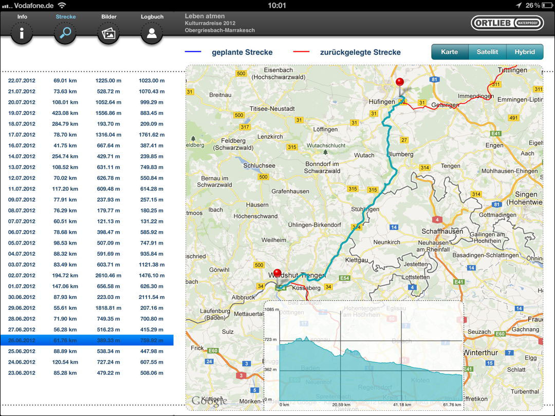
Task: Tap the Blumberg map label
Action: [400, 154]
